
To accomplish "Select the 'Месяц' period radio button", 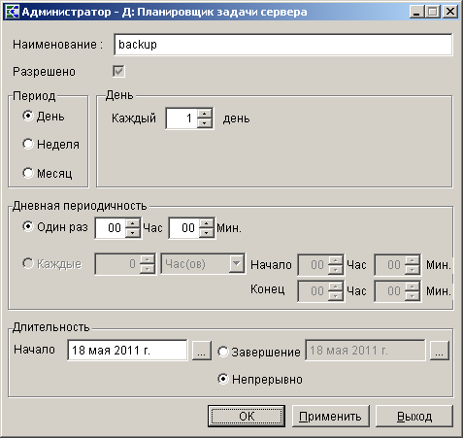I will point(28,173).
